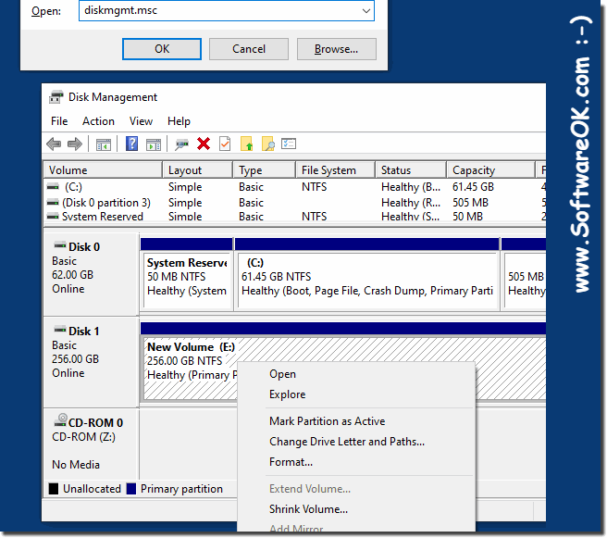
Task: Click the Back arrow in Disk Management toolbar
Action: tap(54, 144)
